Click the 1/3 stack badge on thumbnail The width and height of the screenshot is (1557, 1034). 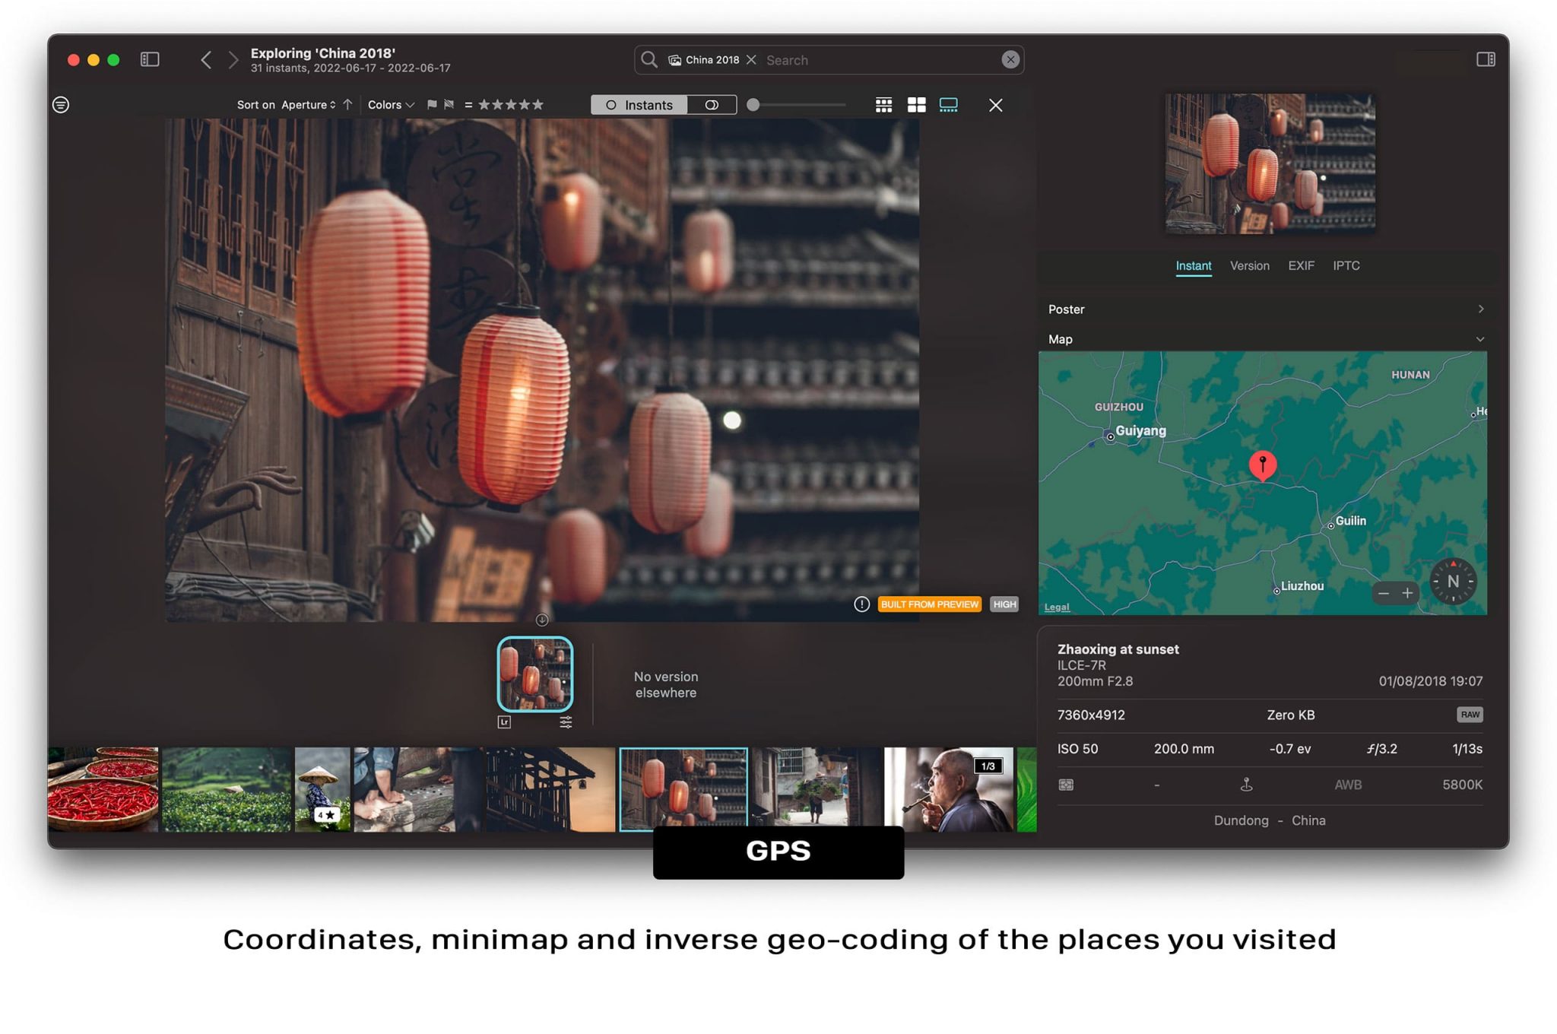pyautogui.click(x=988, y=766)
